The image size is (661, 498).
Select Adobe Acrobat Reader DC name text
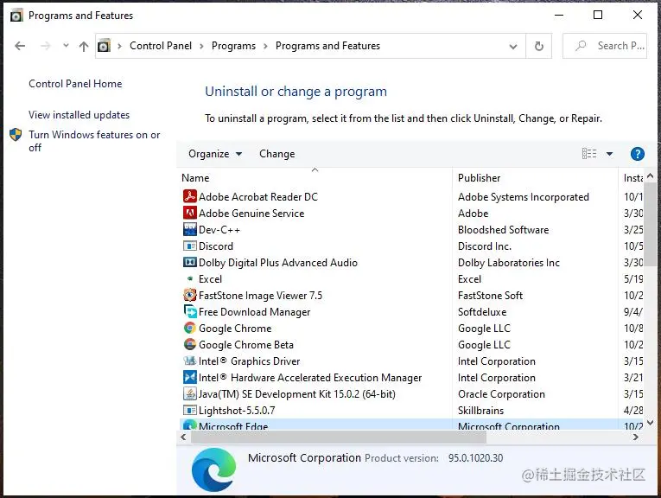tap(258, 196)
